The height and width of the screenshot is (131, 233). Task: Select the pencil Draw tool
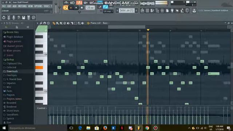click(54, 23)
